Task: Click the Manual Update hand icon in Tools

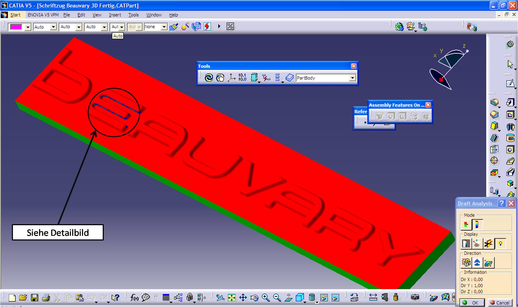Action: 220,77
